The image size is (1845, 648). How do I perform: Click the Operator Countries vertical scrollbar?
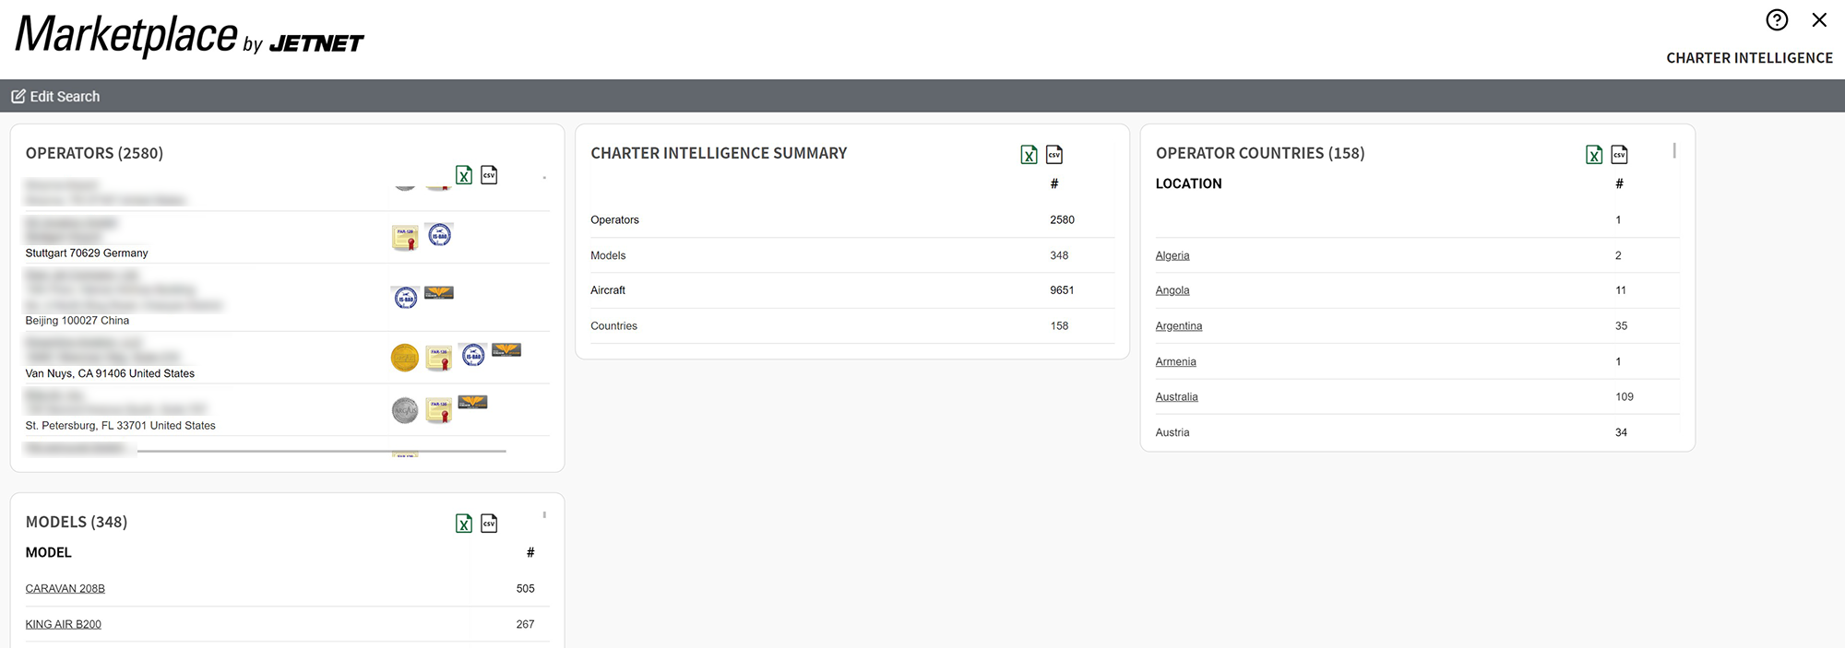(1674, 150)
